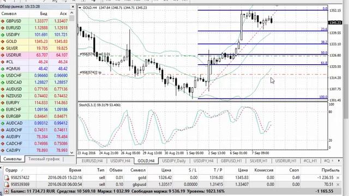Screen dimensions: 349x196
Task: Click the #958257422 tp line label
Action: tap(91, 72)
